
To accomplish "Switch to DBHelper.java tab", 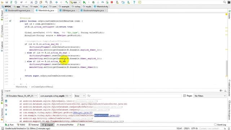I will [69, 10].
